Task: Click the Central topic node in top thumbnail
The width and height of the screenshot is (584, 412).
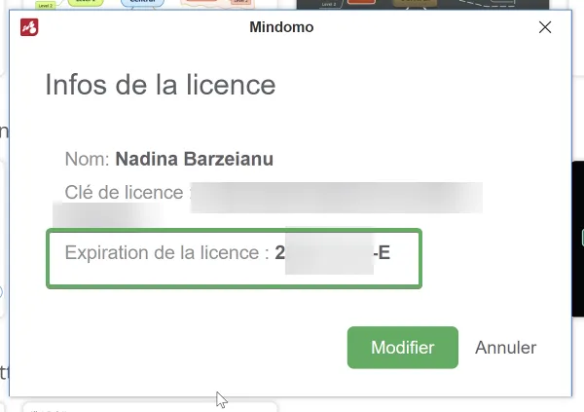Action: click(x=142, y=4)
